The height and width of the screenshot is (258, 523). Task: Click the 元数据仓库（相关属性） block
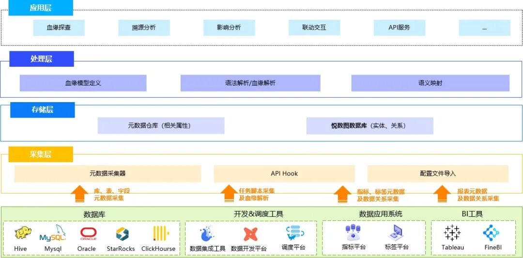161,126
